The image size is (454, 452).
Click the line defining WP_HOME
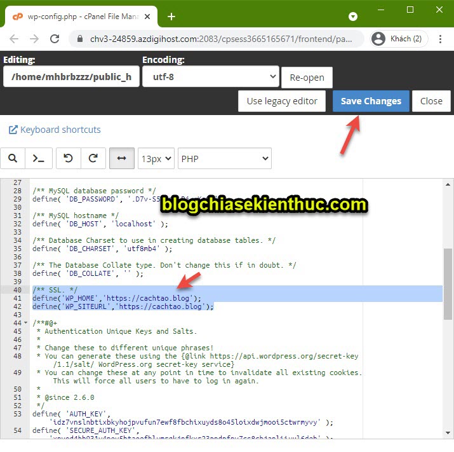(x=117, y=298)
